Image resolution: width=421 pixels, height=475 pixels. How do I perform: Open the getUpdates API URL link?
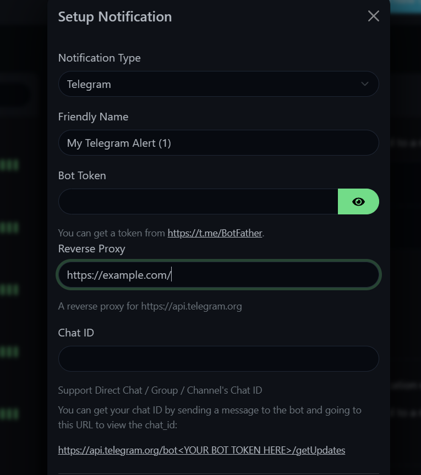click(x=201, y=450)
